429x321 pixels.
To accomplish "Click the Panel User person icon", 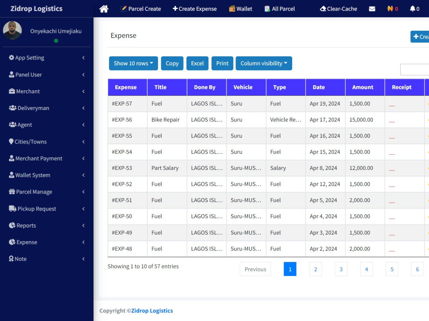I will [12, 74].
